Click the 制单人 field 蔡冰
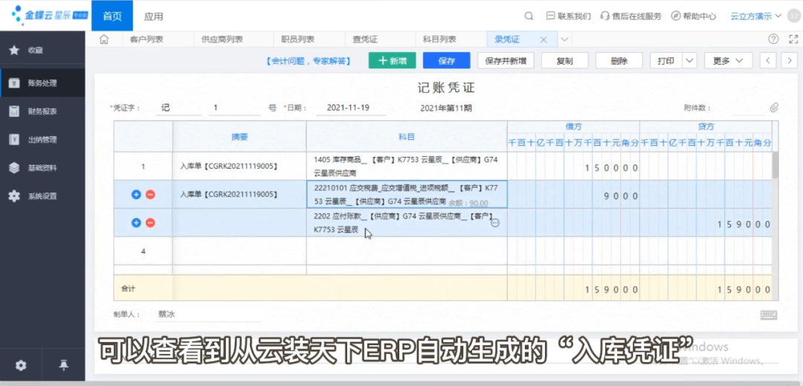The image size is (803, 386). click(207, 315)
